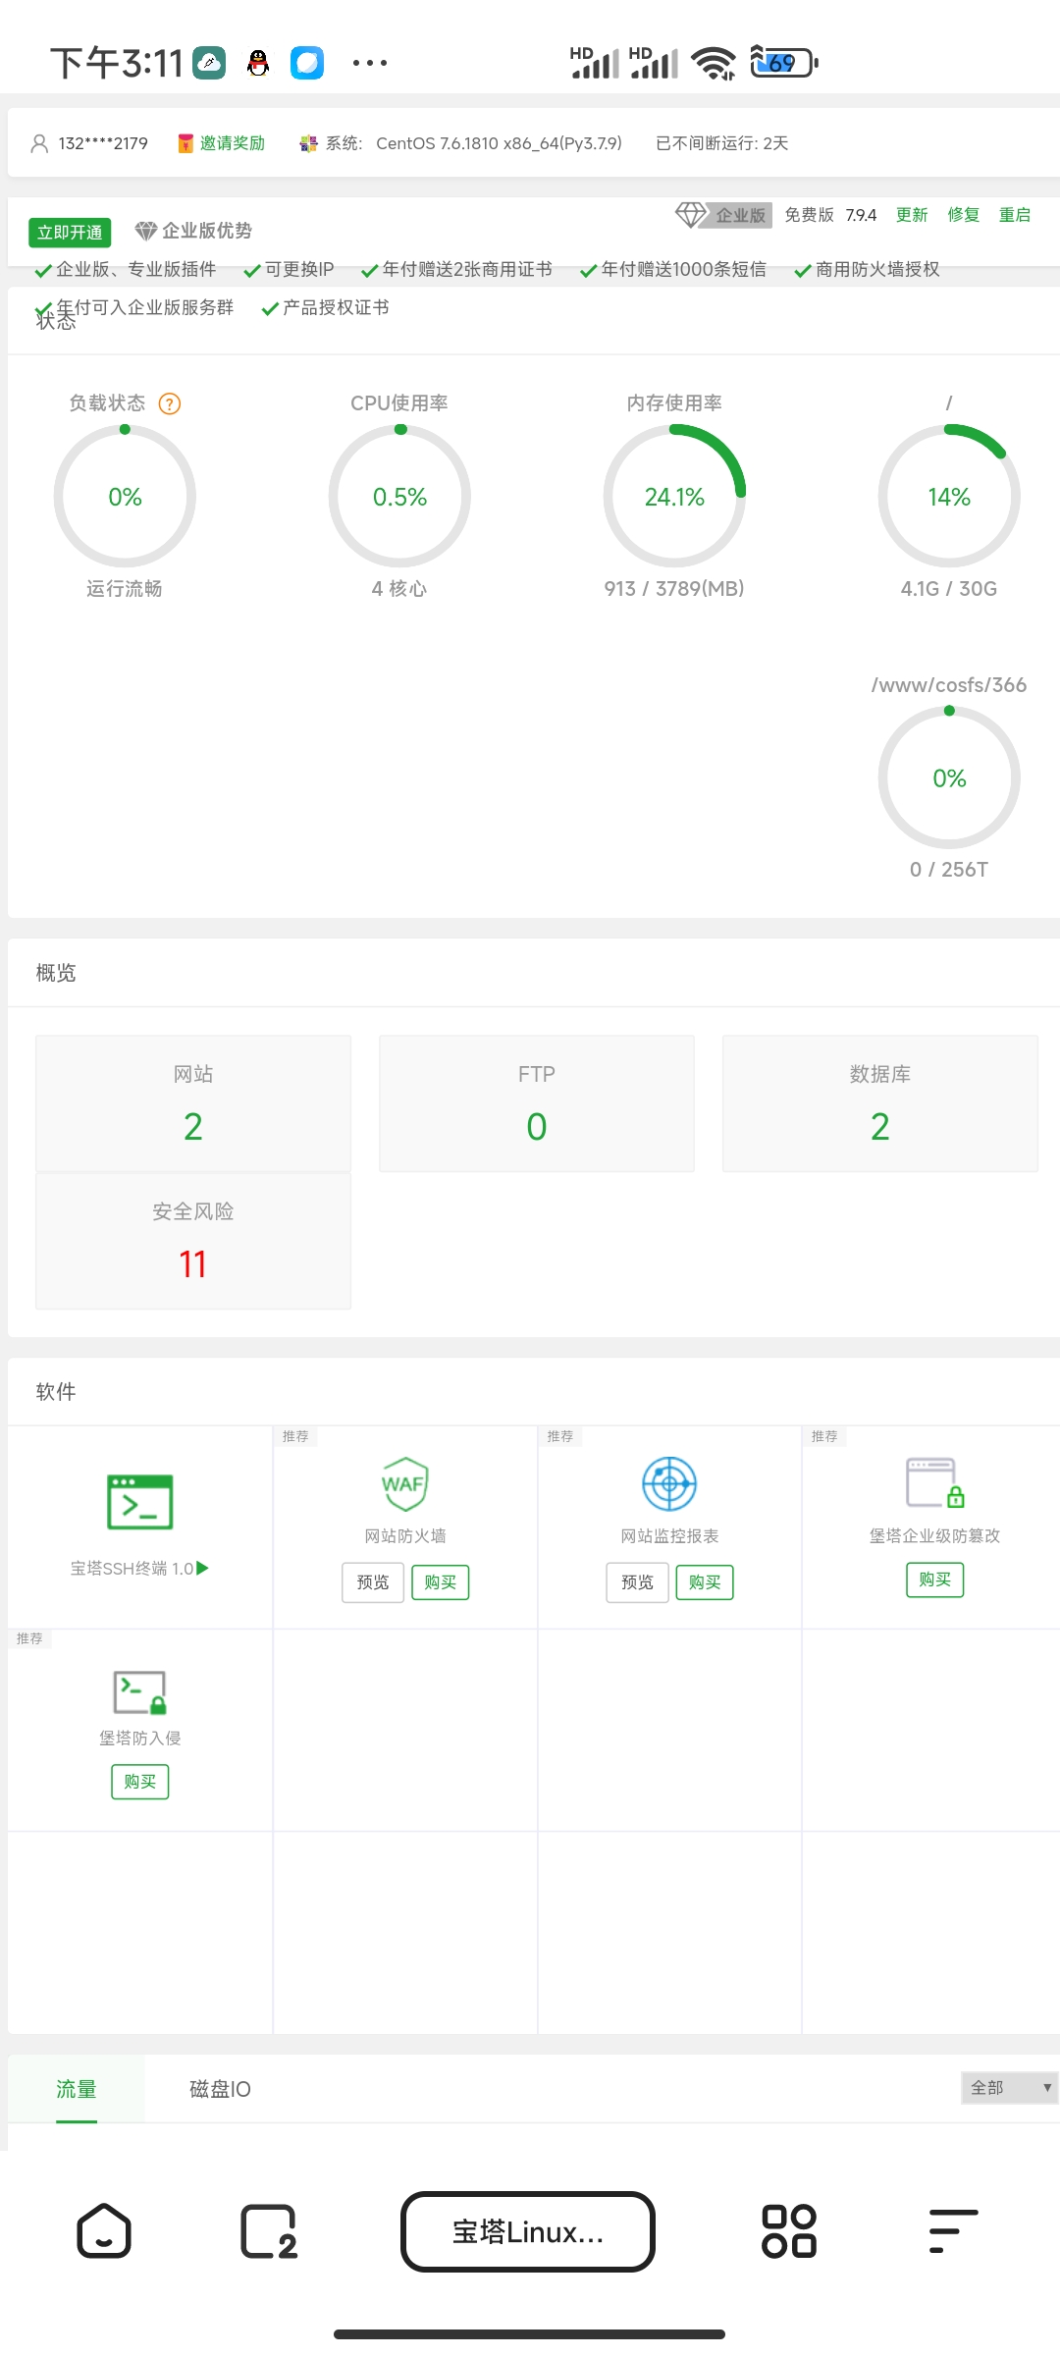The width and height of the screenshot is (1060, 2356).
Task: Buy the 堡塔防入侵 plugin
Action: click(x=140, y=1782)
